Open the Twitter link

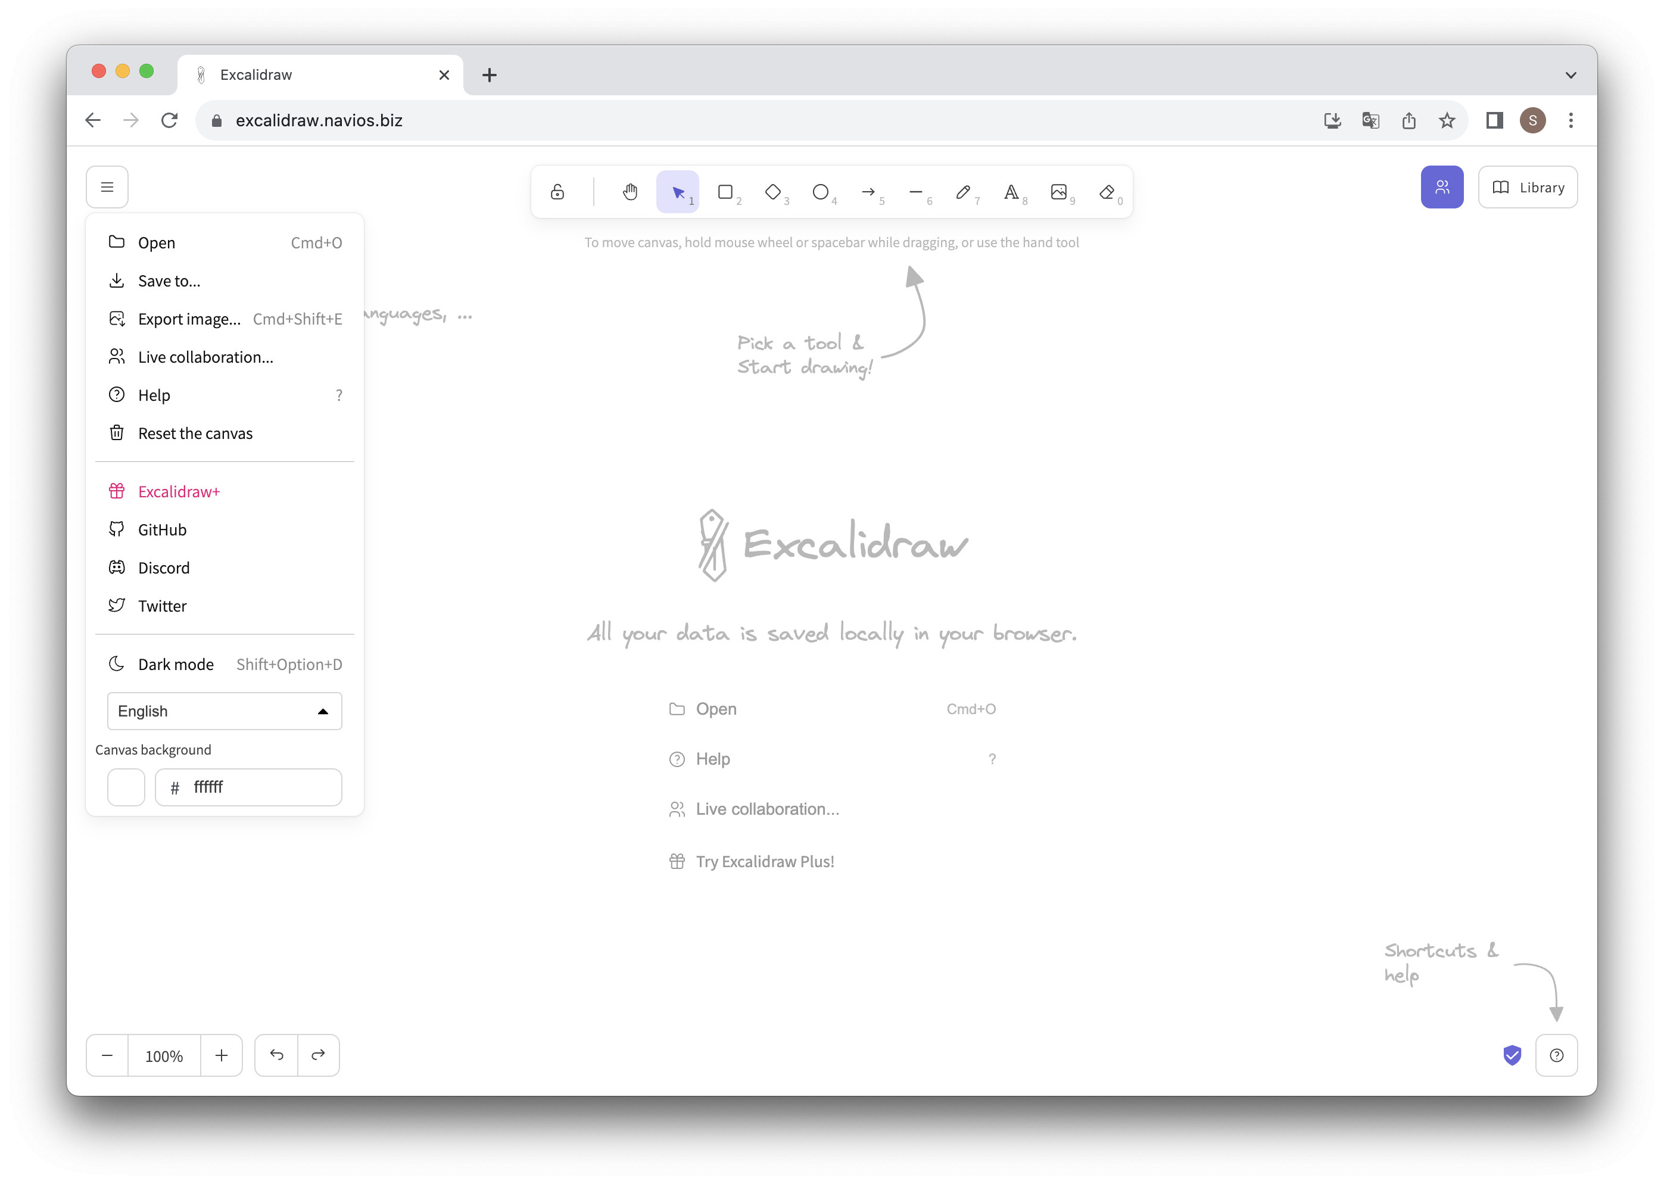click(225, 606)
